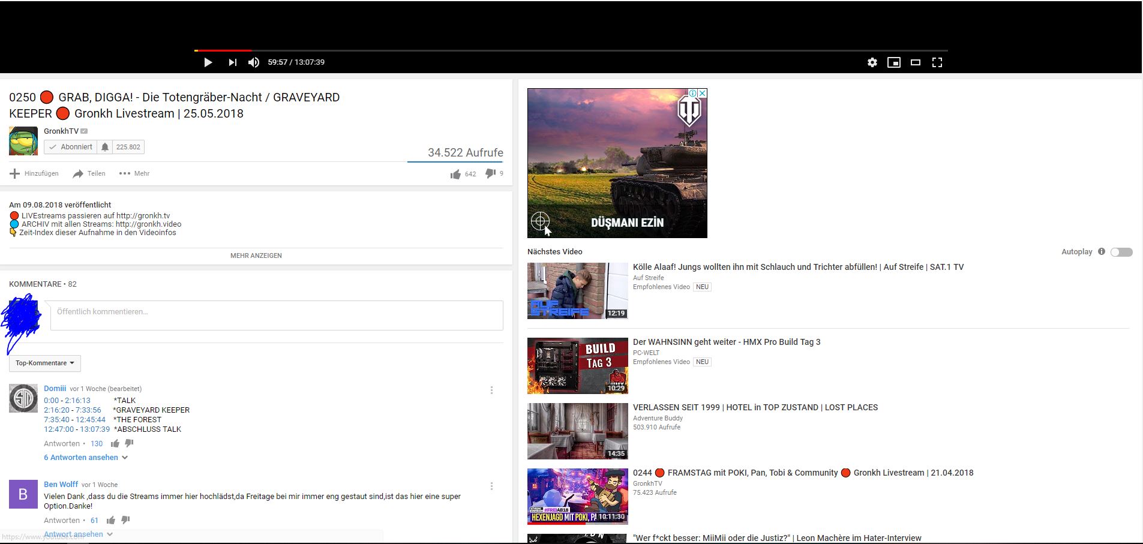The image size is (1143, 544).
Task: Open the Top-Kommentare sort dropdown
Action: click(x=45, y=363)
